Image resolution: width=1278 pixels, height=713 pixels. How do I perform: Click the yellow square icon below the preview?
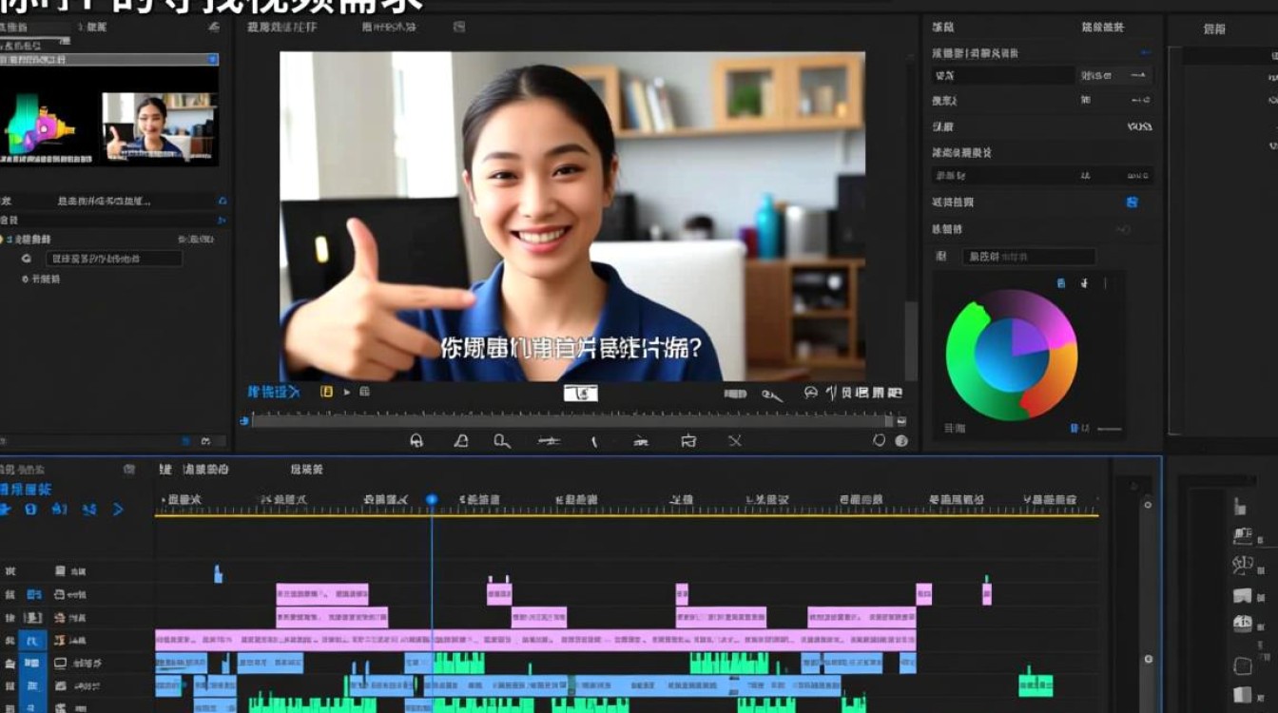pyautogui.click(x=326, y=392)
